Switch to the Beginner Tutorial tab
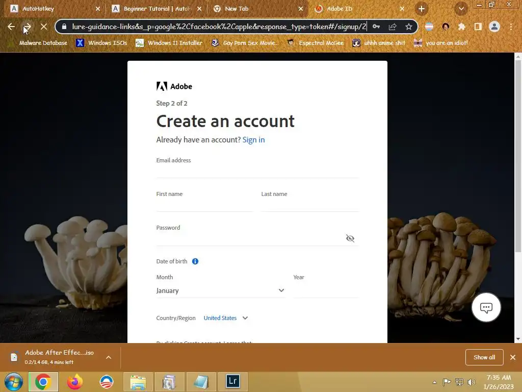The image size is (522, 392). (156, 9)
